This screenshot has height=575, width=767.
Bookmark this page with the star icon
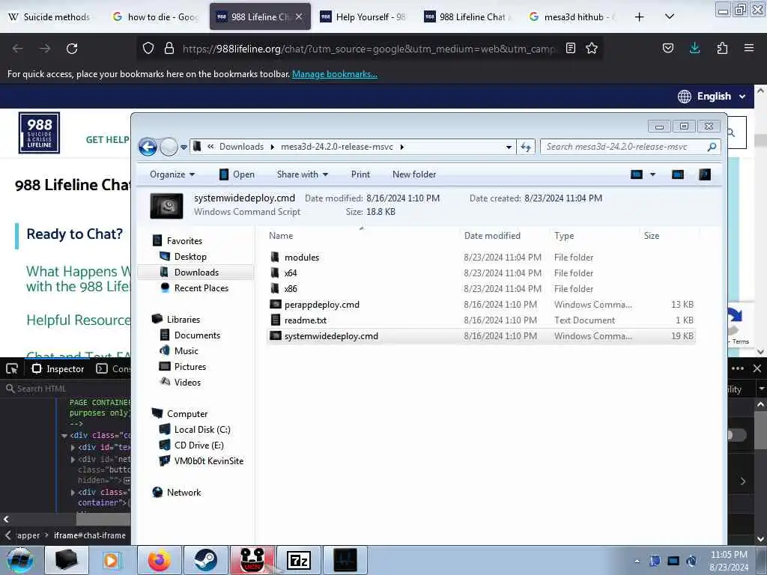(x=592, y=48)
